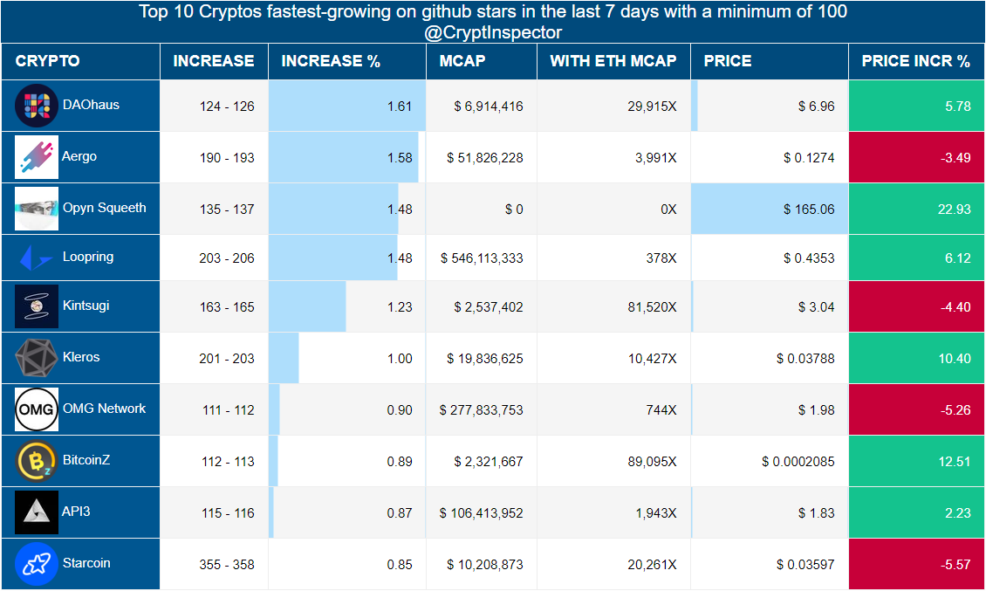This screenshot has height=591, width=986.
Task: Click Kintsugi 1.23 increase percent bar
Action: pyautogui.click(x=307, y=306)
